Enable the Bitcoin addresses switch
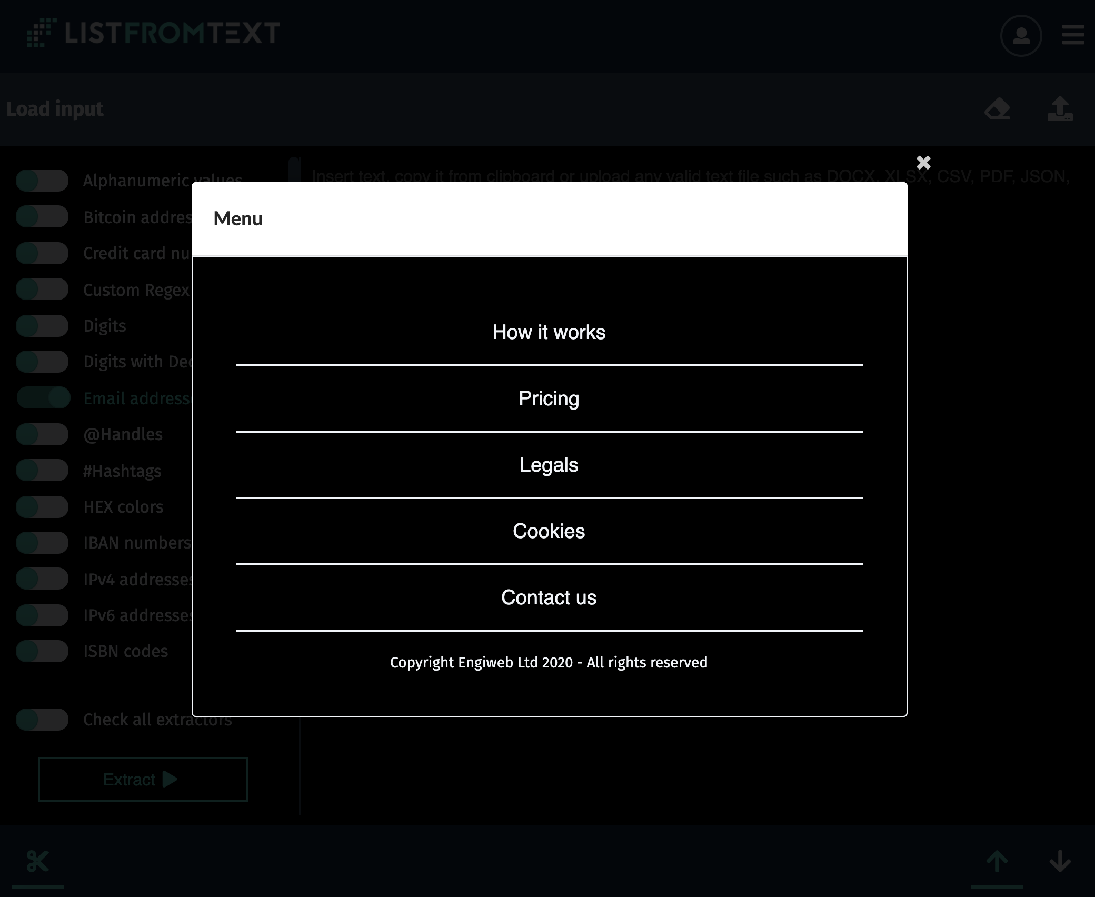Viewport: 1095px width, 897px height. tap(42, 217)
